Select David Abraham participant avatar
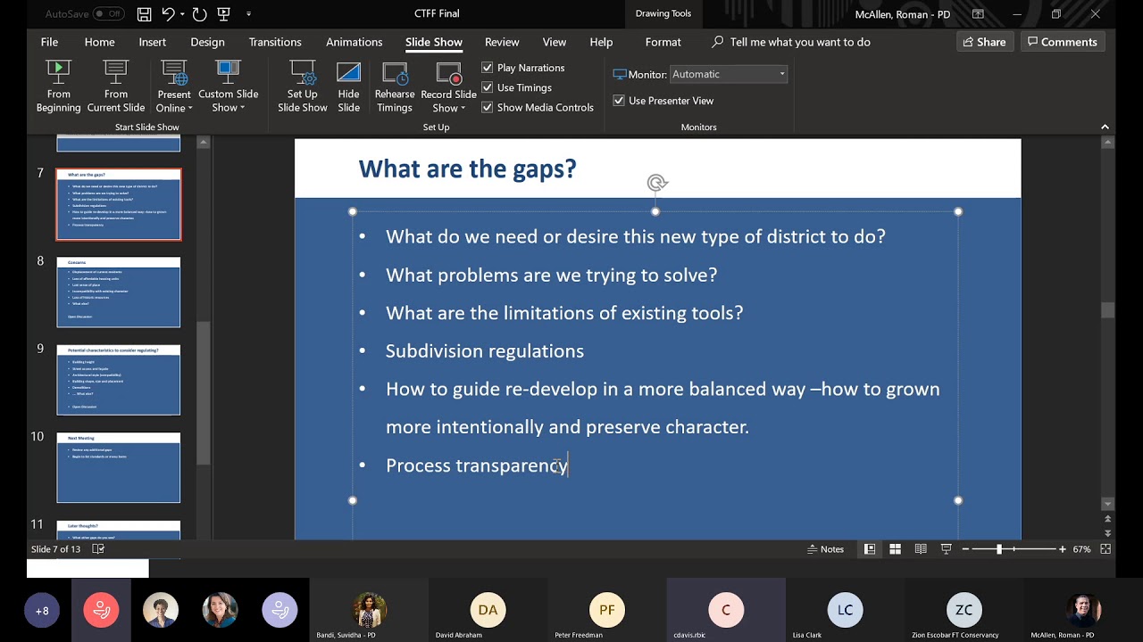 click(x=488, y=610)
